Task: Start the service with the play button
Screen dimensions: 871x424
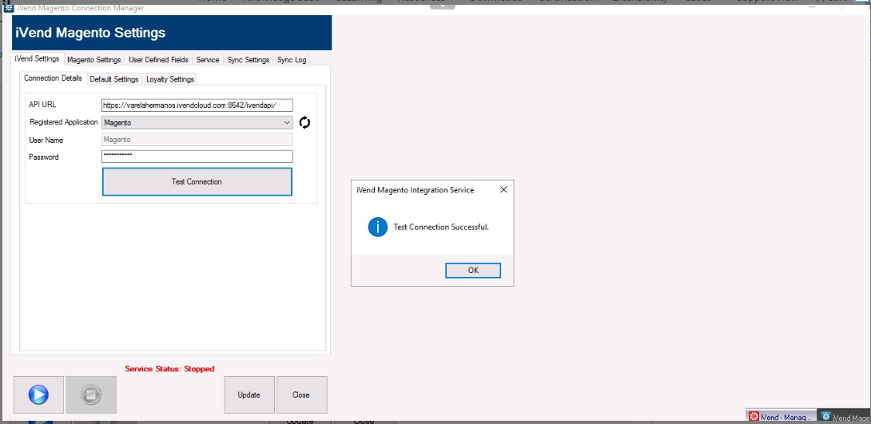Action: tap(38, 394)
